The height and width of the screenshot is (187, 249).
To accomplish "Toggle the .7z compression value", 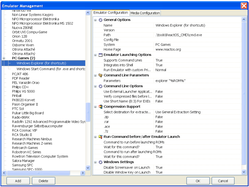I will (159, 131).
